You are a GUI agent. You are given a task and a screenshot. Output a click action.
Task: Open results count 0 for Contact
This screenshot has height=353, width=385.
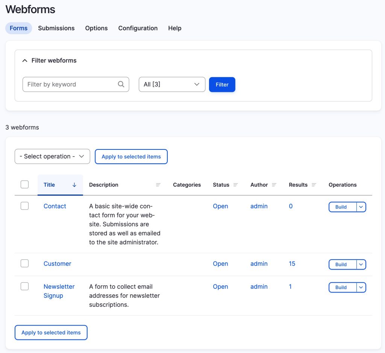pyautogui.click(x=291, y=206)
